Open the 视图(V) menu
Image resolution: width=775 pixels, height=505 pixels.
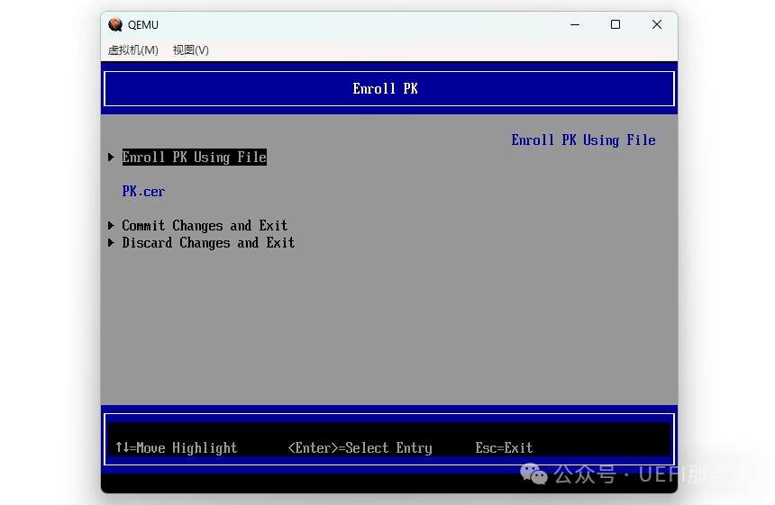[x=191, y=50]
